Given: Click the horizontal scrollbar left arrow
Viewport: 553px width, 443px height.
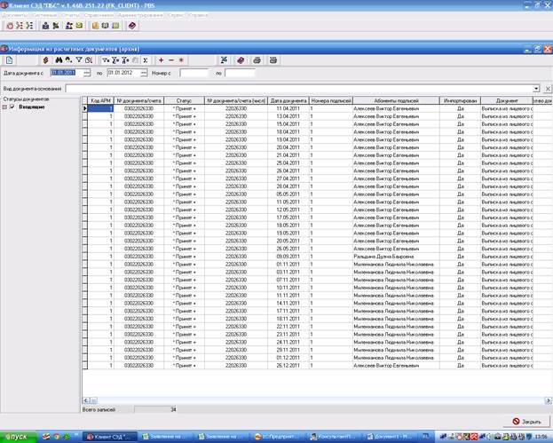Looking at the screenshot, I should 86,400.
